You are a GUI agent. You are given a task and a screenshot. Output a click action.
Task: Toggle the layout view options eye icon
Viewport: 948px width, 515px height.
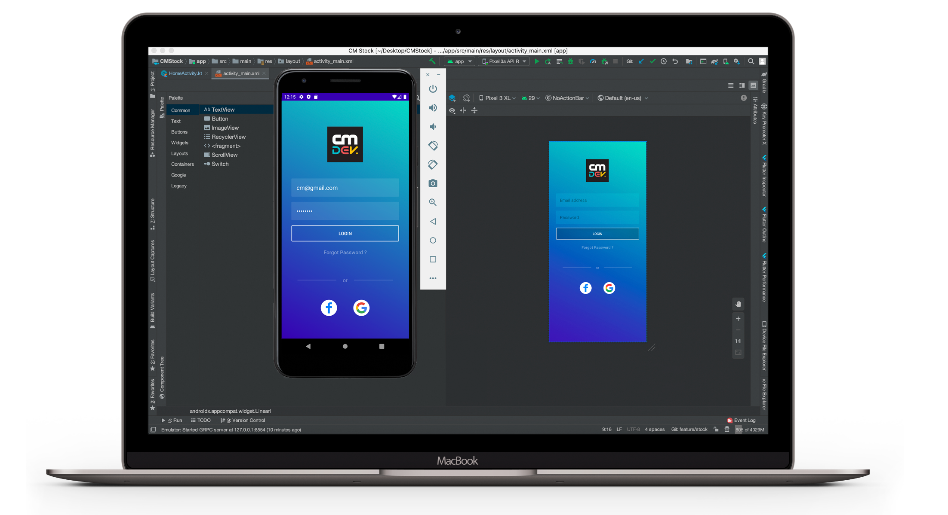452,110
